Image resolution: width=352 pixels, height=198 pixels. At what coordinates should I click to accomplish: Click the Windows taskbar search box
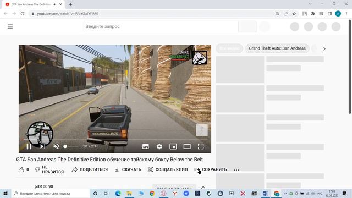(51, 193)
